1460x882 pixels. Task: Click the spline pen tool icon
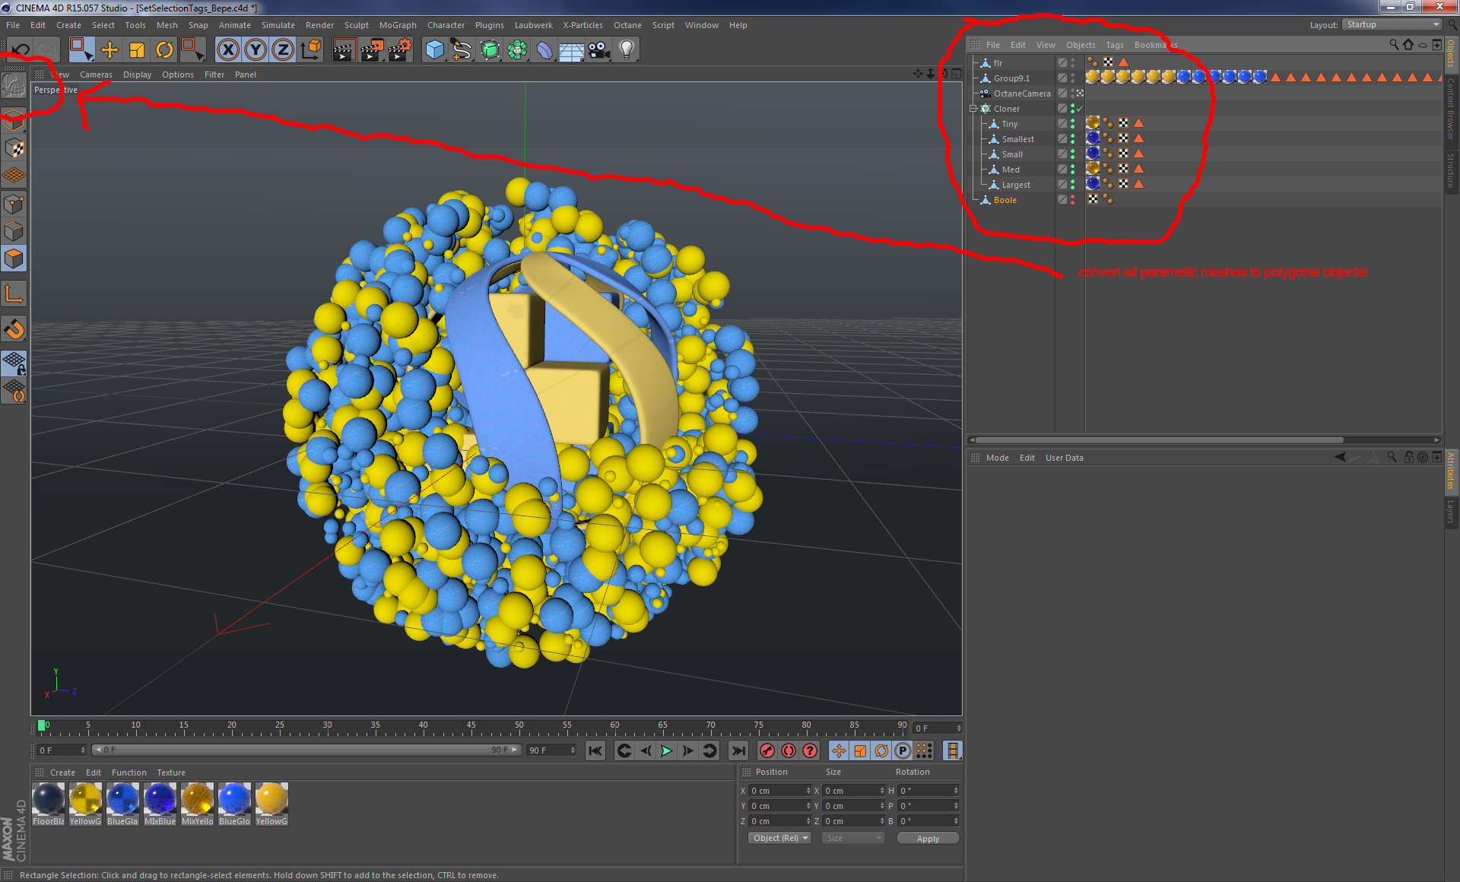[x=462, y=50]
